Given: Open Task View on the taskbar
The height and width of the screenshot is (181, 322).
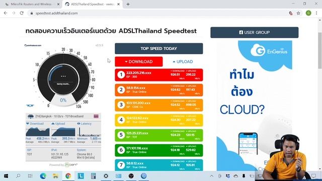Looking at the screenshot, I should click(30, 176).
